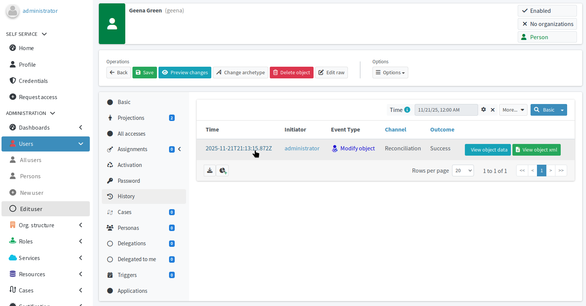
Task: Click the date input showing 11/21/25
Action: (446, 110)
